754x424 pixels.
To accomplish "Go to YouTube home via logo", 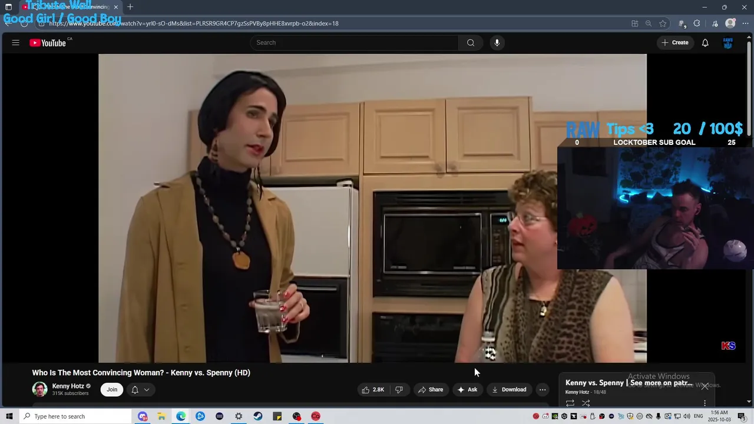I will click(x=48, y=42).
